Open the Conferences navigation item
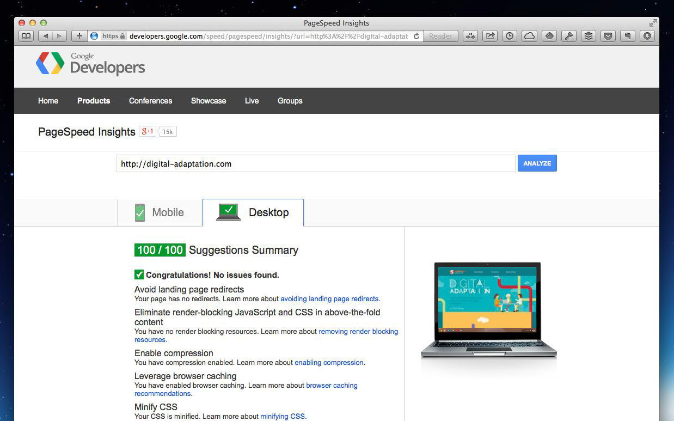Screen dimensions: 674x421 [150, 101]
